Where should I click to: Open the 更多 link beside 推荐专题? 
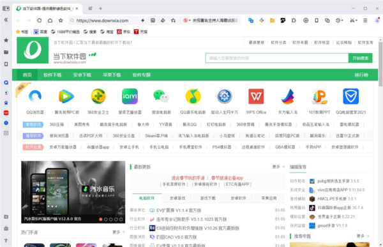[363, 236]
